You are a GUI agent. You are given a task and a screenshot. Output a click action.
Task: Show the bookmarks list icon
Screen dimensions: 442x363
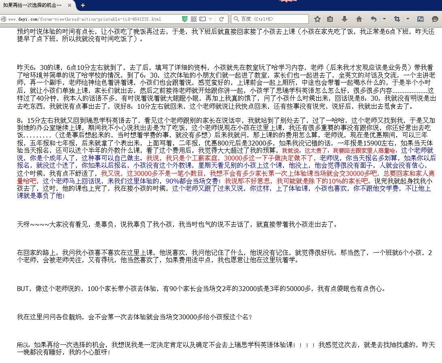[x=330, y=19]
